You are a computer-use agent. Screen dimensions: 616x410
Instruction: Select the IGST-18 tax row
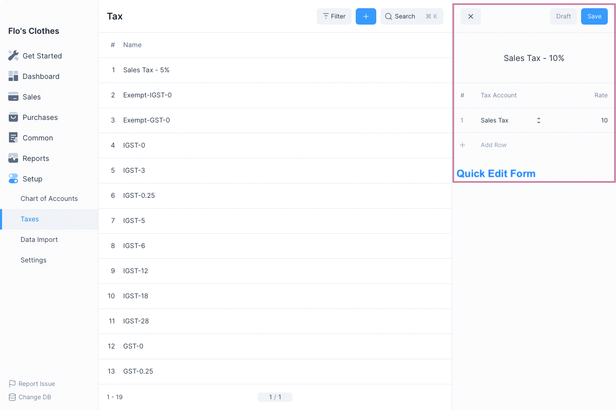click(136, 296)
